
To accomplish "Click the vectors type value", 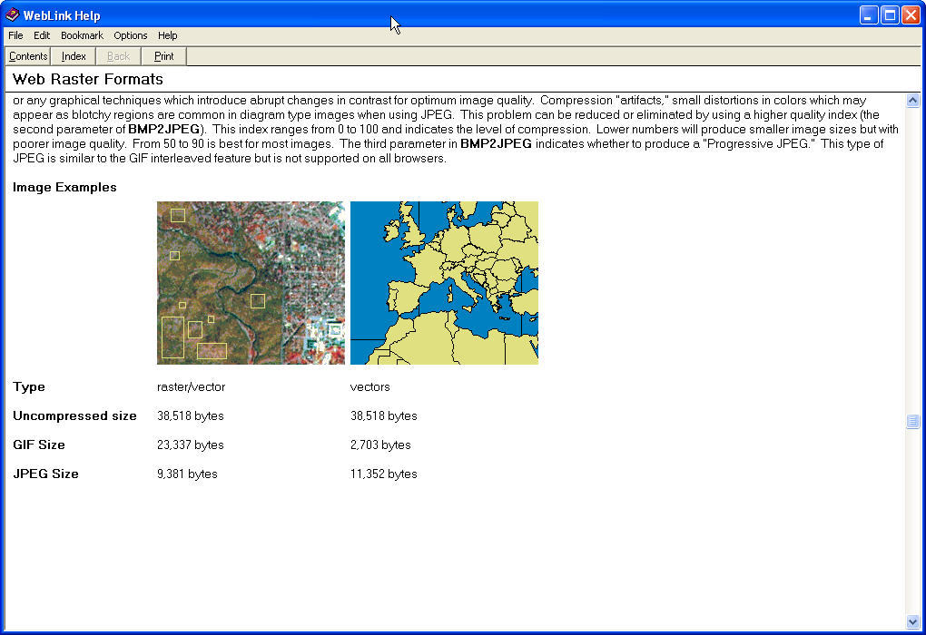I will tap(369, 386).
